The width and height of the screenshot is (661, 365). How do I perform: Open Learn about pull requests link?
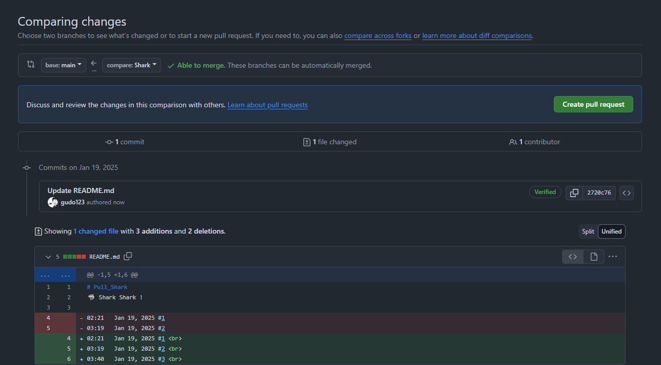pos(267,105)
